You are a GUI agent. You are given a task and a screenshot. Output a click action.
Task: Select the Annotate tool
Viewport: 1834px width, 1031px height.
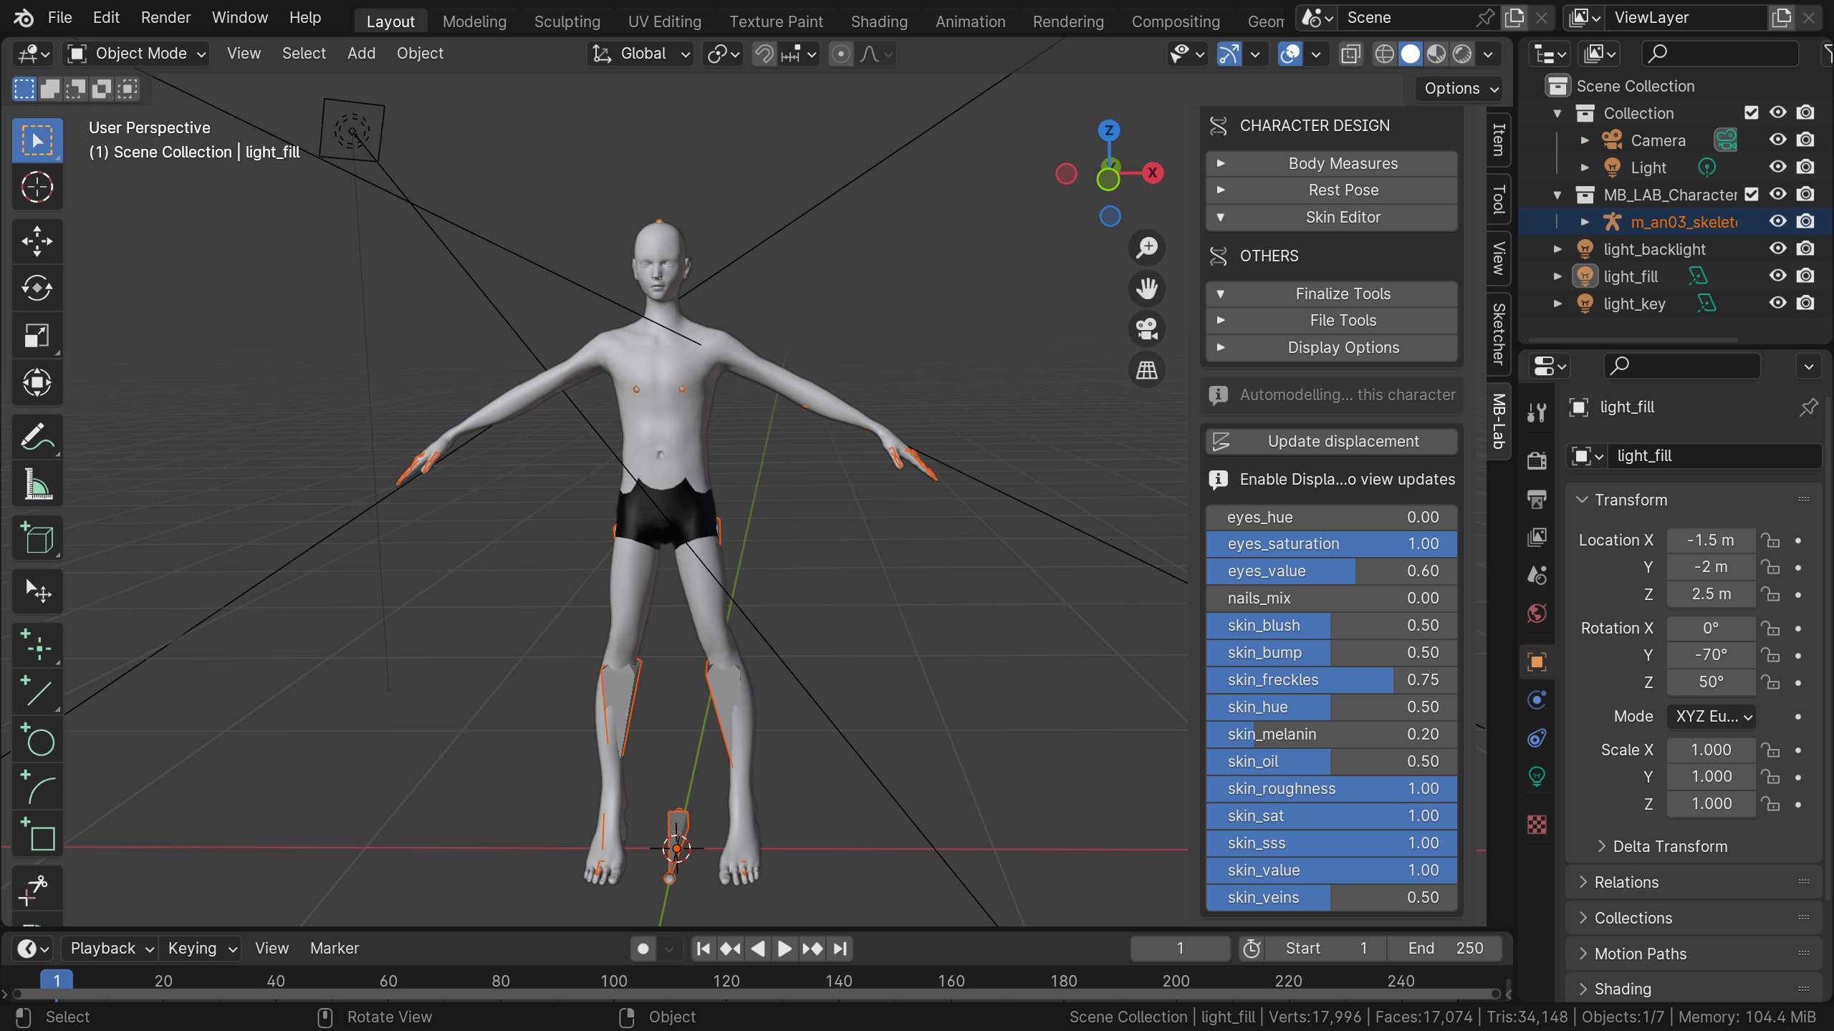37,437
